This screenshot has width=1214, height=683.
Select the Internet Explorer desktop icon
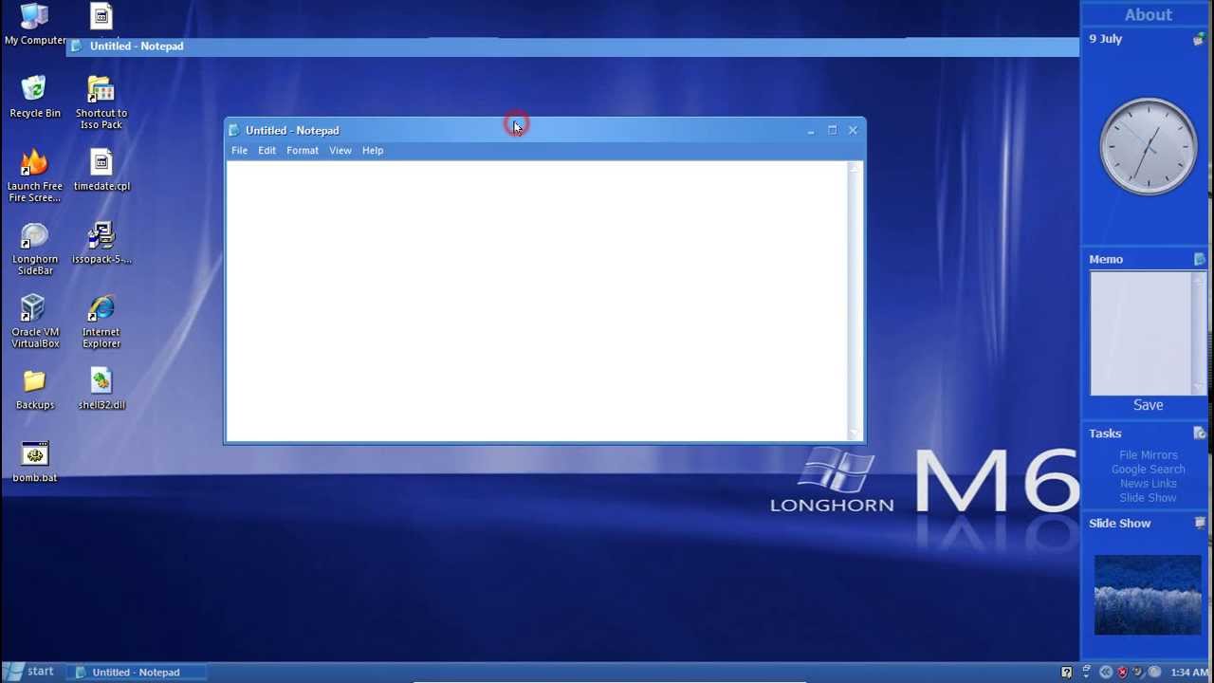click(x=101, y=322)
